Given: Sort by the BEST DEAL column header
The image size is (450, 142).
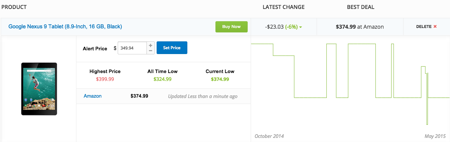Looking at the screenshot, I should (x=360, y=7).
